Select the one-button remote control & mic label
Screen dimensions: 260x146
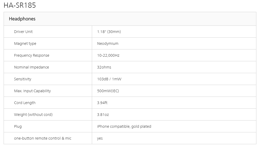pos(43,138)
